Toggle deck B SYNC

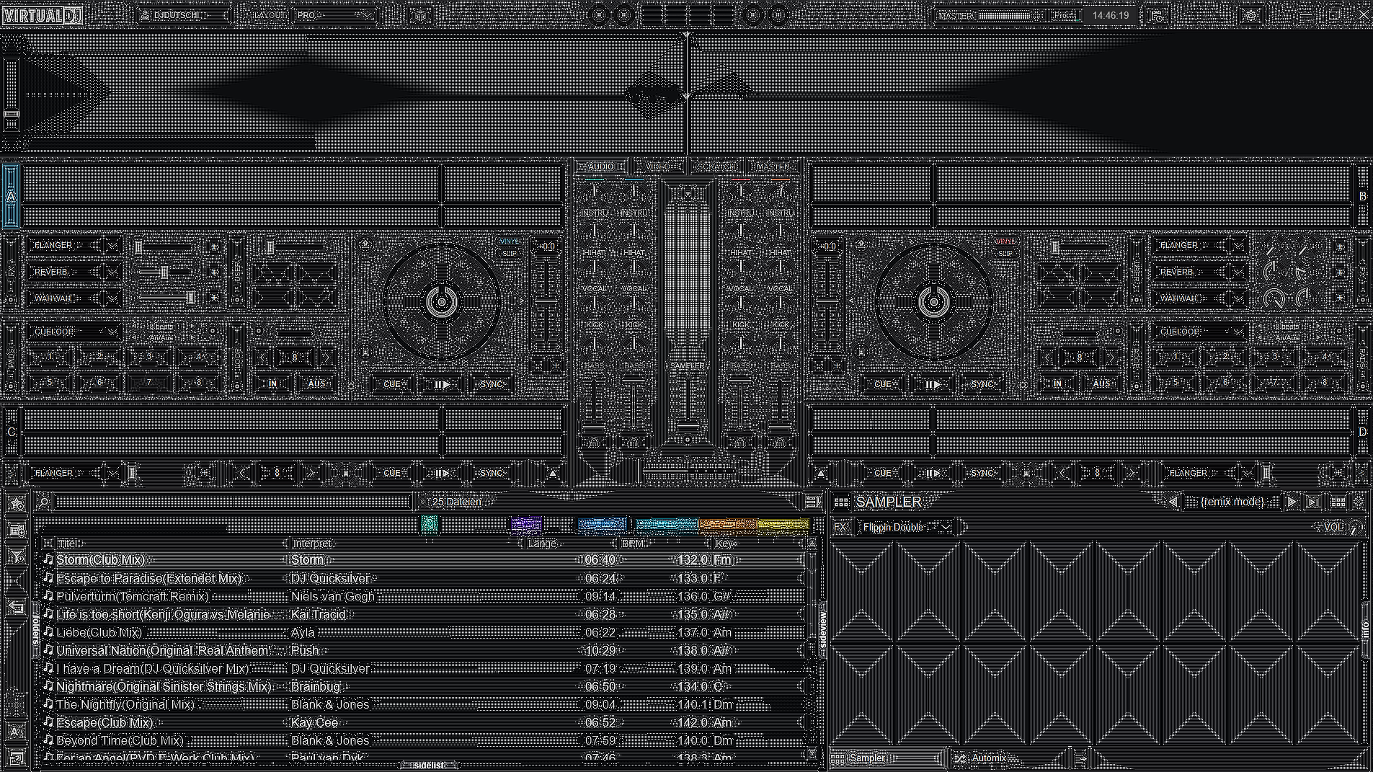click(x=982, y=384)
